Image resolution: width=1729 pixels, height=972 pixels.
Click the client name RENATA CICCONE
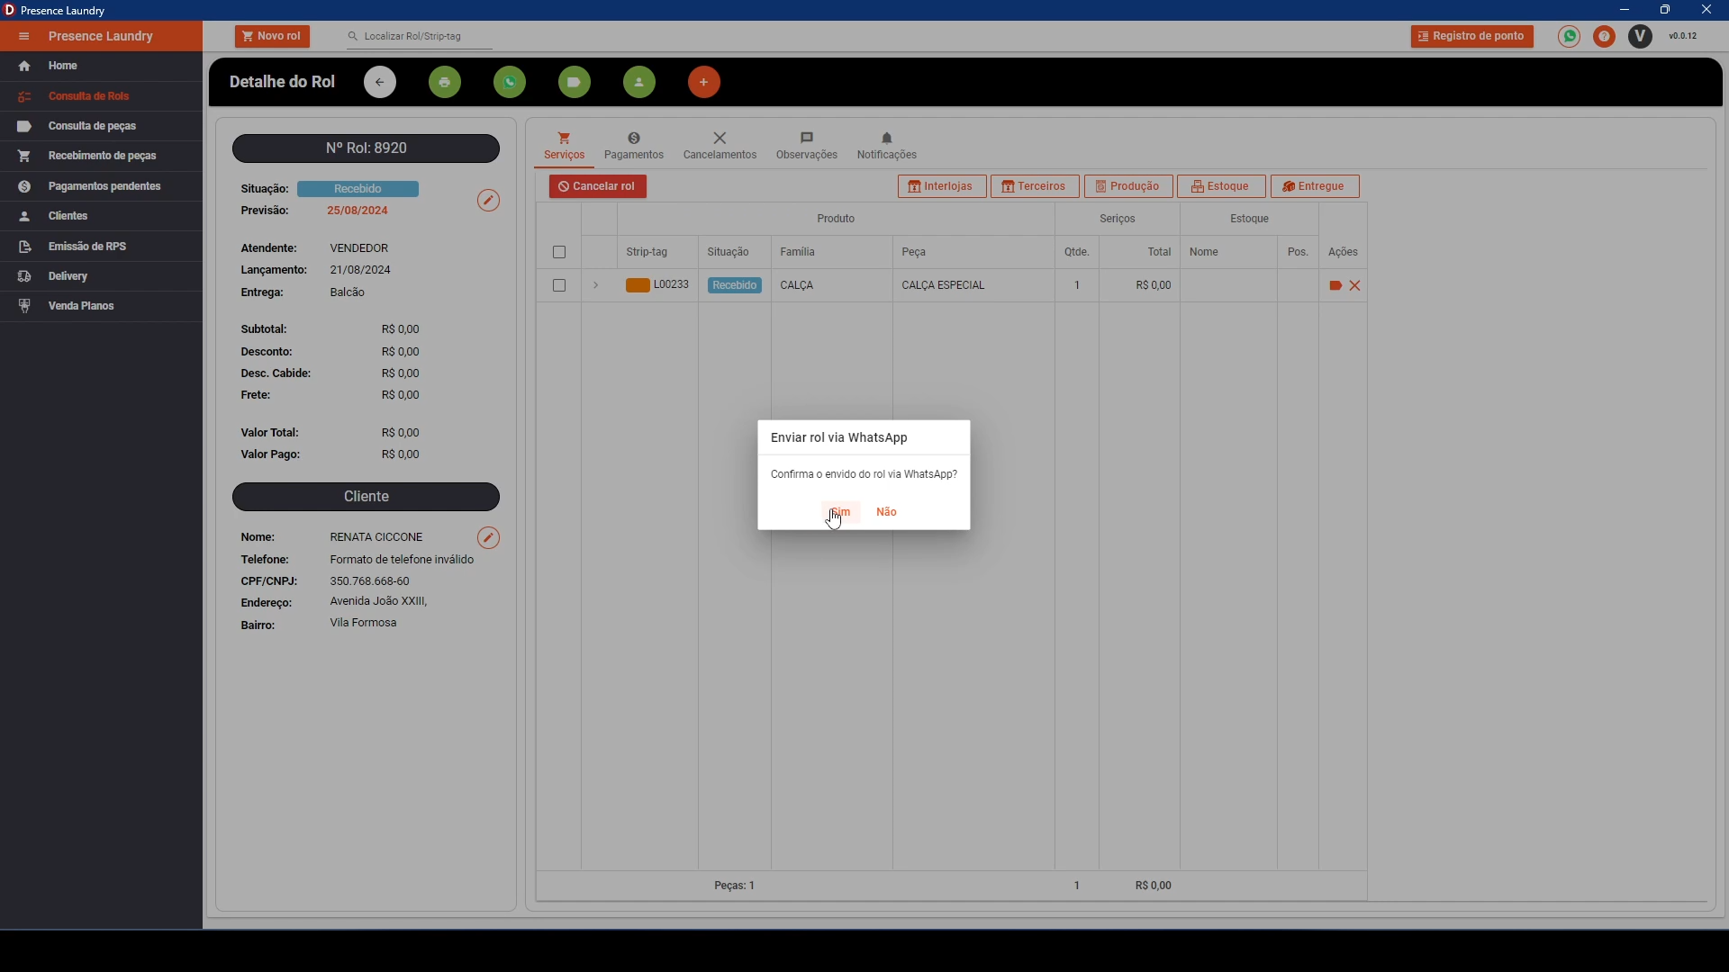click(376, 537)
